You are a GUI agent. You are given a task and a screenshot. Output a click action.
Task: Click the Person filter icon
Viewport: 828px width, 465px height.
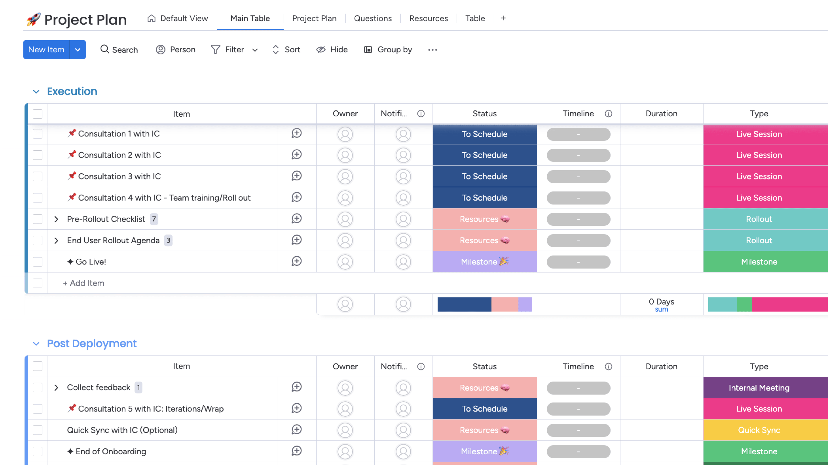[161, 50]
